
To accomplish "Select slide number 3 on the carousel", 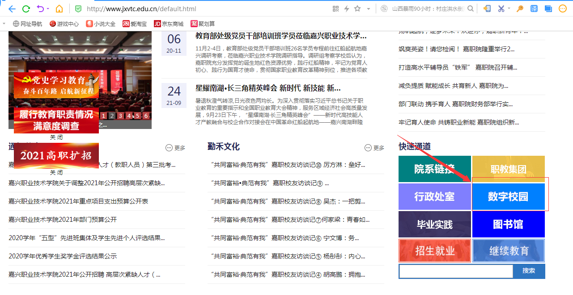I will point(121,116).
